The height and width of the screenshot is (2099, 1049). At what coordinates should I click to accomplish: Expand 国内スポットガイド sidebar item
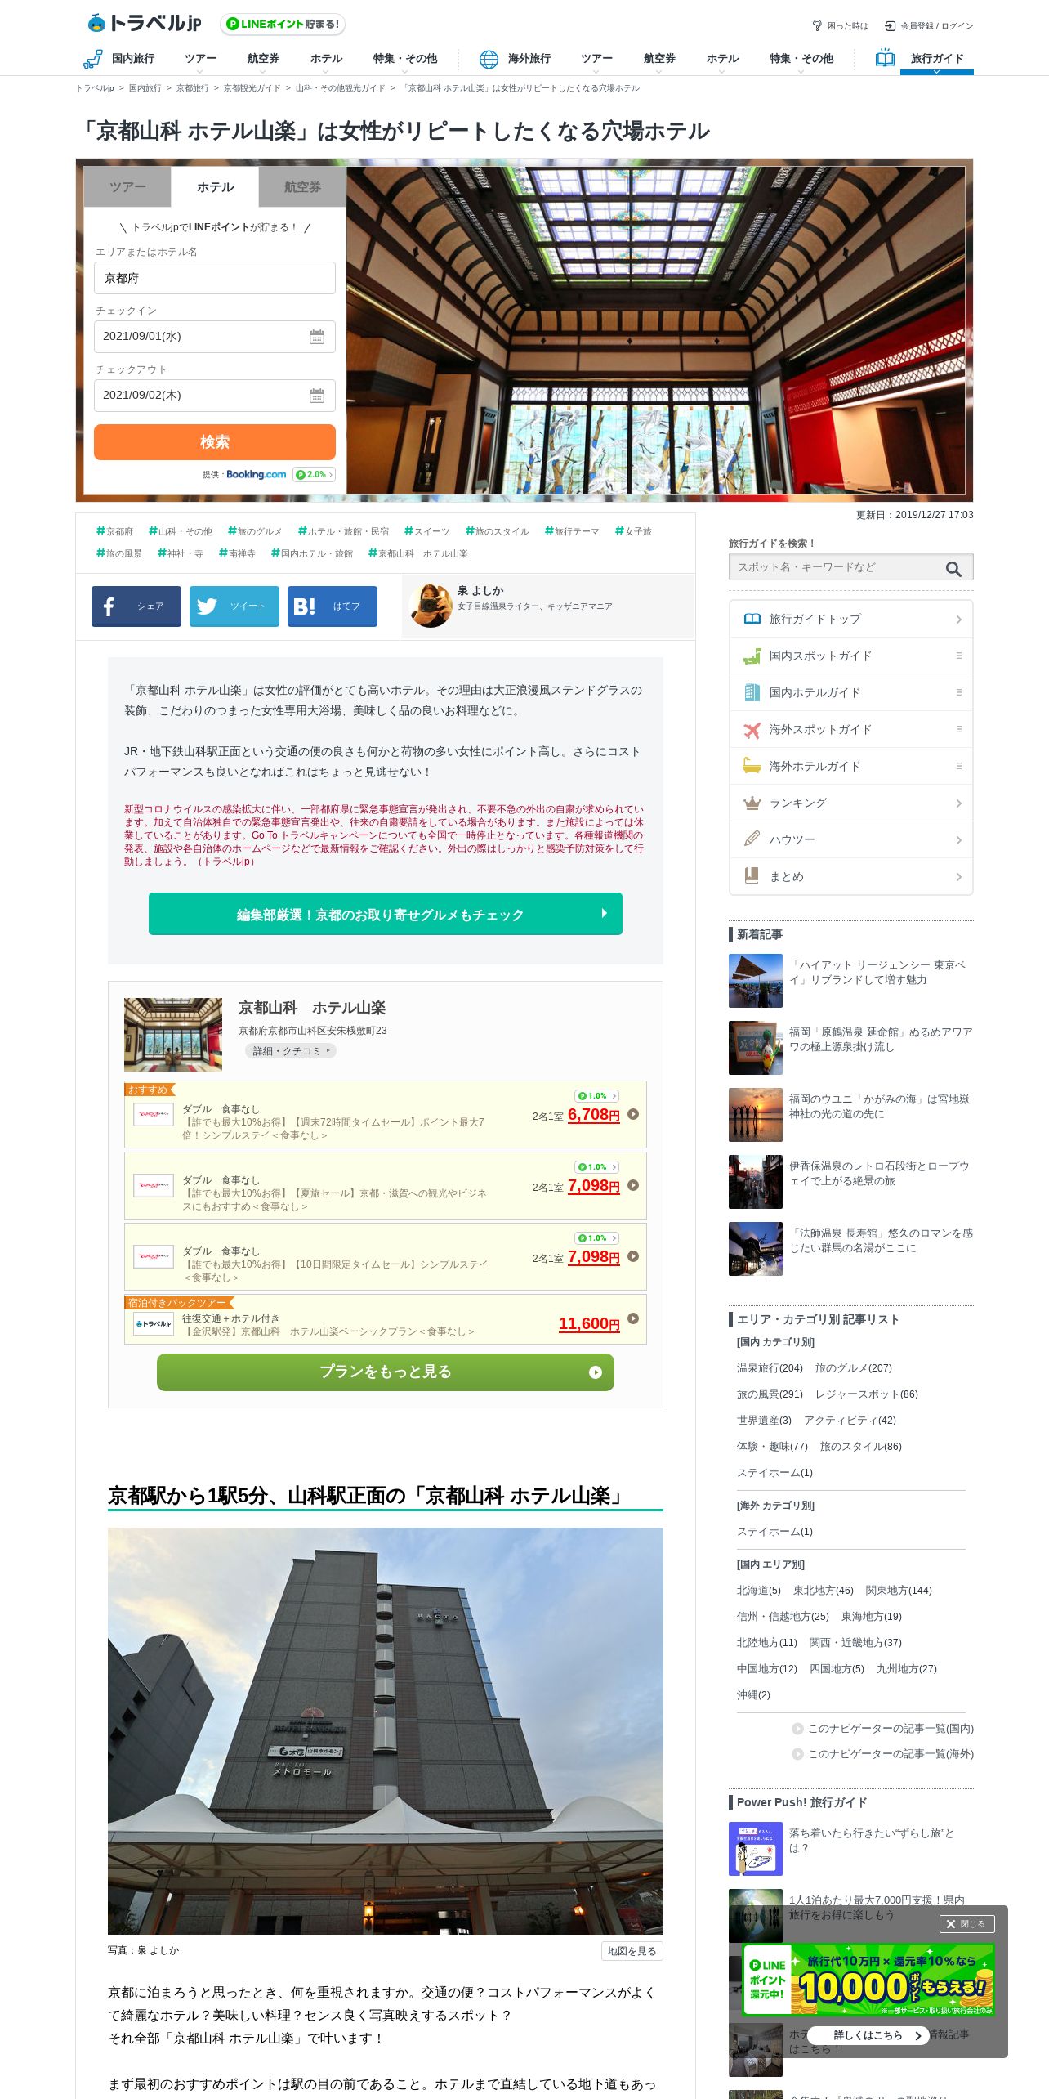pyautogui.click(x=851, y=656)
